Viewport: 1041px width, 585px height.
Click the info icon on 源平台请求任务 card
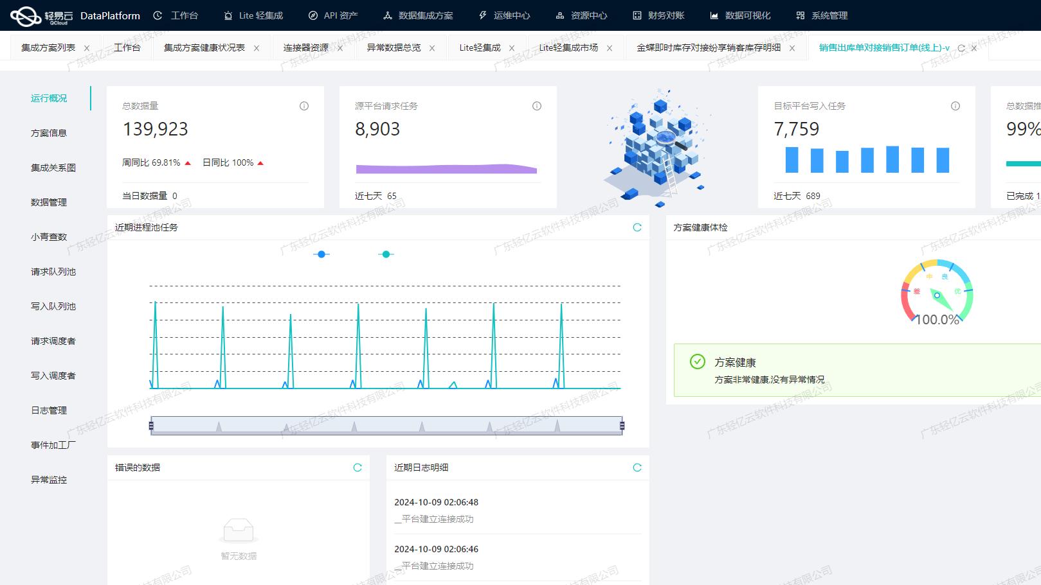point(536,106)
